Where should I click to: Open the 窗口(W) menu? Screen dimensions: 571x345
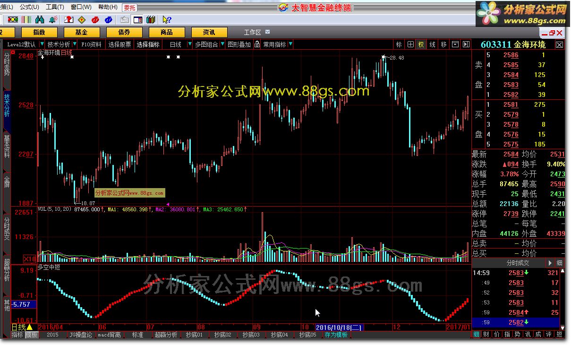click(81, 7)
